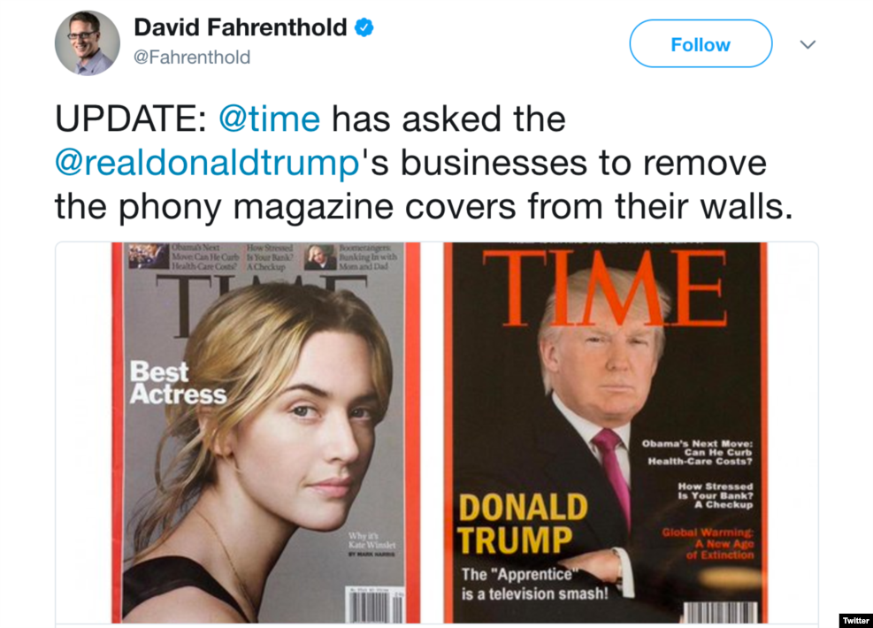
Task: Click the 'Apprentice is a television smash' caption
Action: click(x=534, y=584)
